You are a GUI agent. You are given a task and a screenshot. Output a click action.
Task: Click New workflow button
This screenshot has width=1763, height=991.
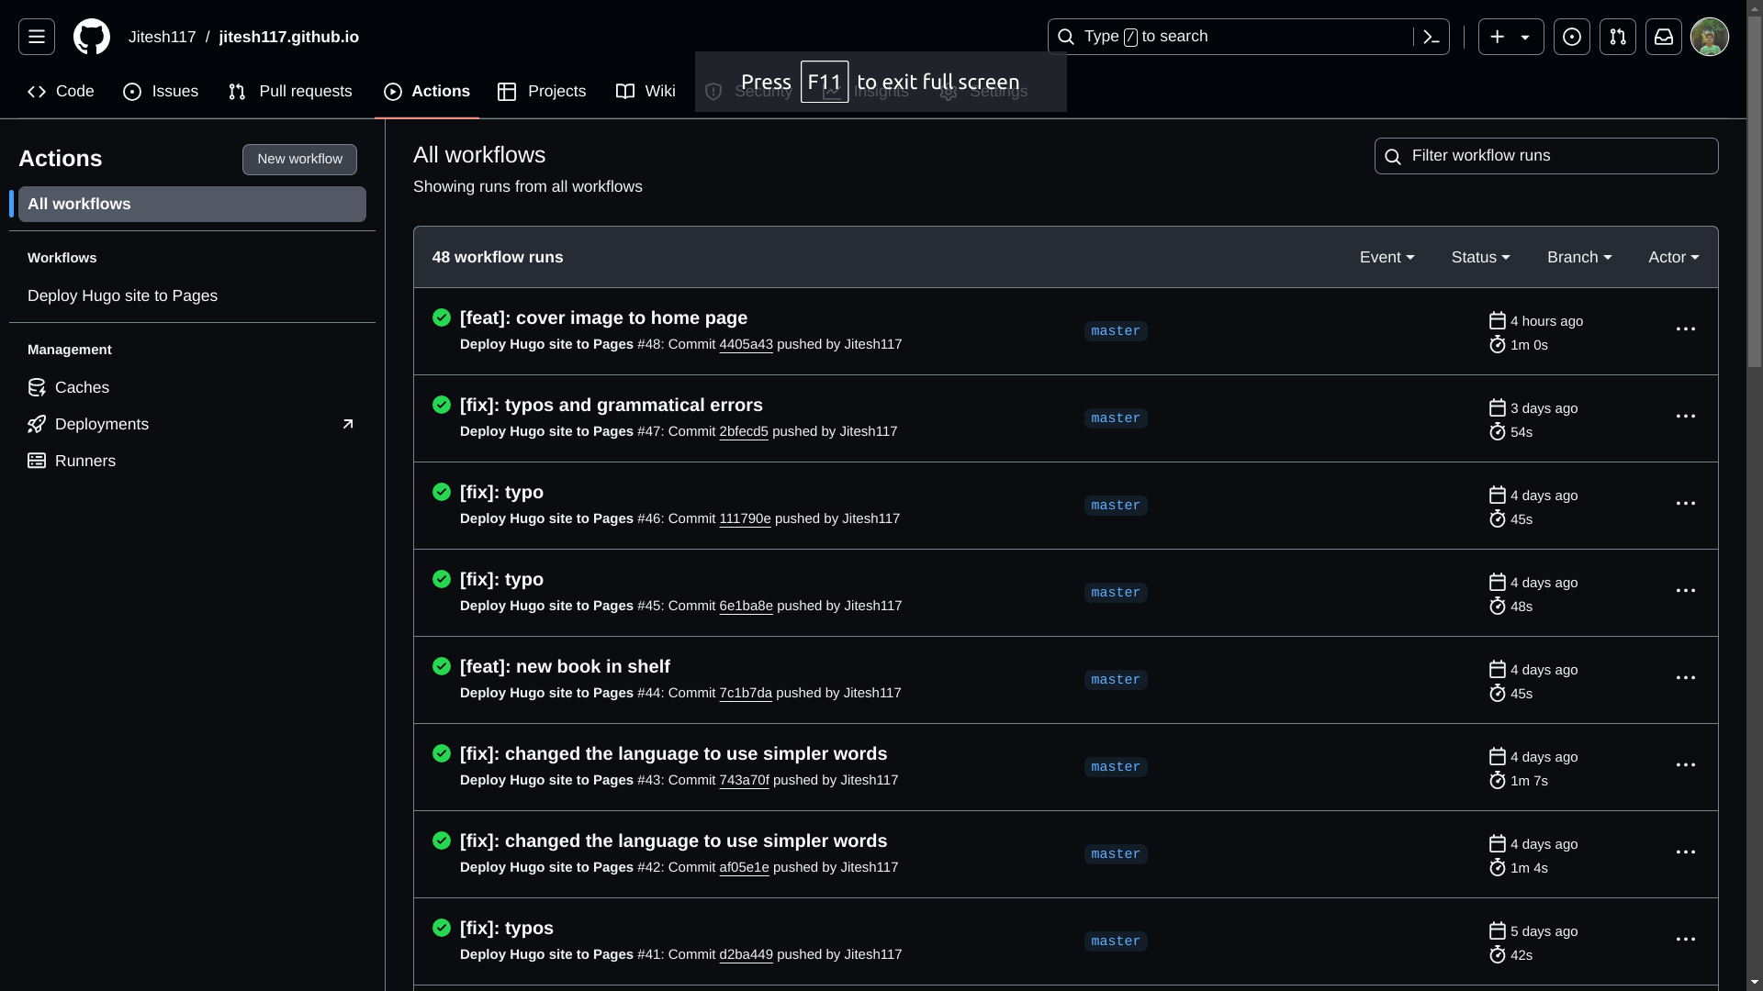[x=299, y=159]
